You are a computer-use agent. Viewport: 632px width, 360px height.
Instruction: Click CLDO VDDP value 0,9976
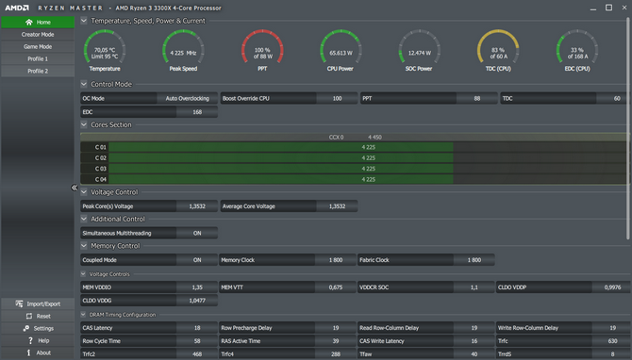click(612, 287)
